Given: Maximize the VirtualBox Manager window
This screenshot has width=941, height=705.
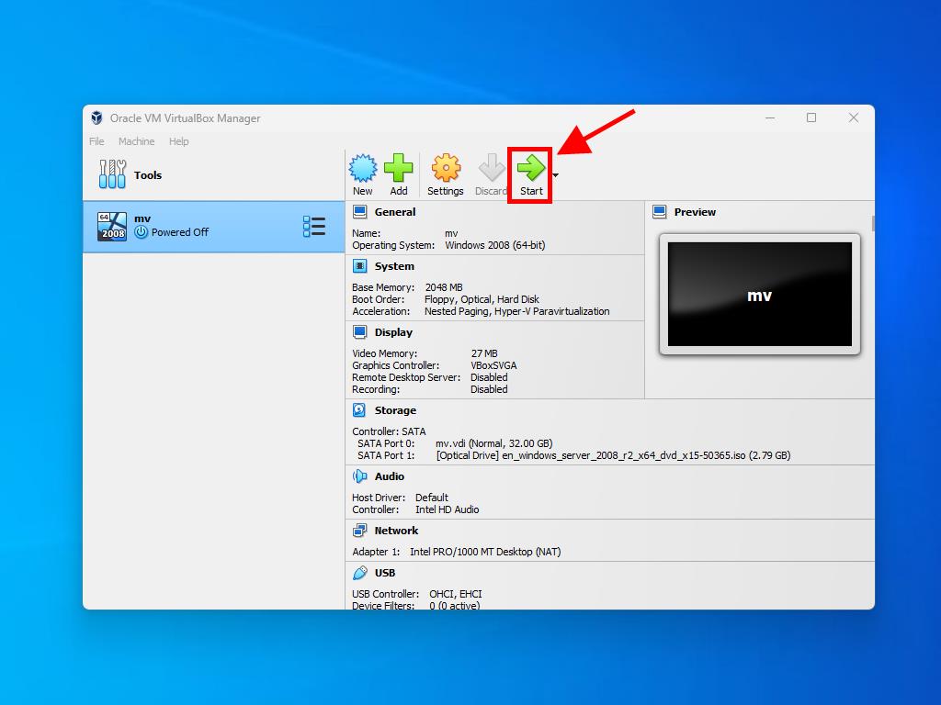Looking at the screenshot, I should 811,118.
